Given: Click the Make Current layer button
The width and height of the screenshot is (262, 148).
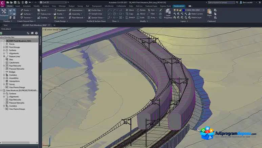Looking at the screenshot, I should click(x=195, y=14).
